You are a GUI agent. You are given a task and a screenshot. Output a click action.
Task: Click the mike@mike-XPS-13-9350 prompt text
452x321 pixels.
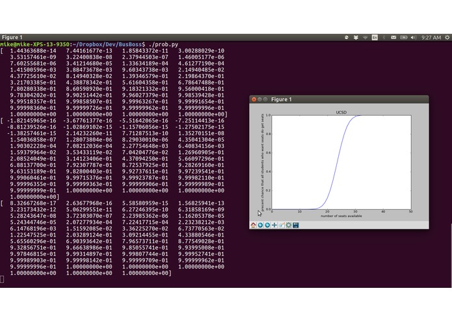tap(34, 44)
